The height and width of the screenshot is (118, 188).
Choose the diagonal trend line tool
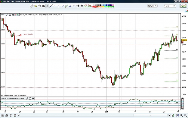coord(51,6)
